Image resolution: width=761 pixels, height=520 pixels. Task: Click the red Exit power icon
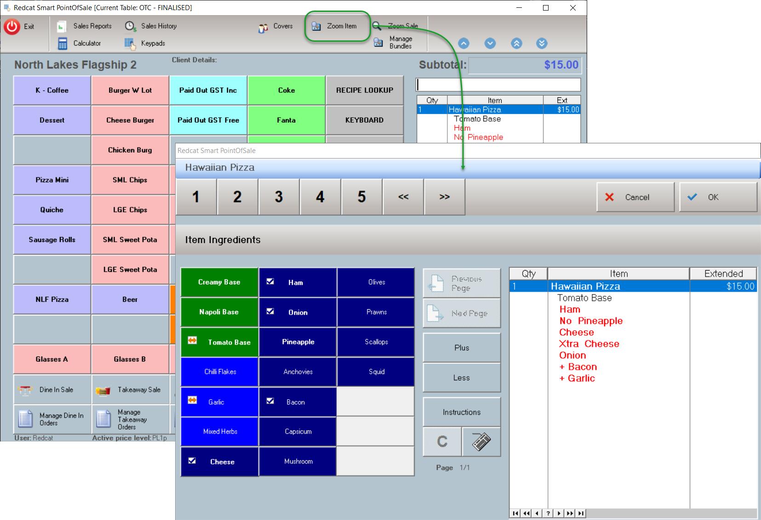point(12,27)
